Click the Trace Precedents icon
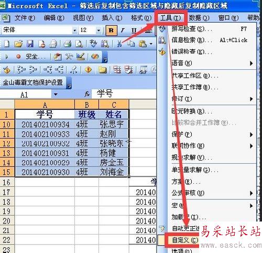This screenshot has height=253, width=262. point(21,70)
